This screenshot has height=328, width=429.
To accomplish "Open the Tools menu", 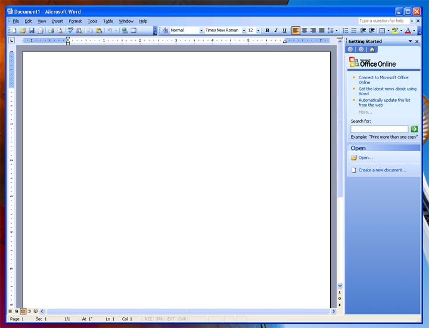I will coord(92,21).
